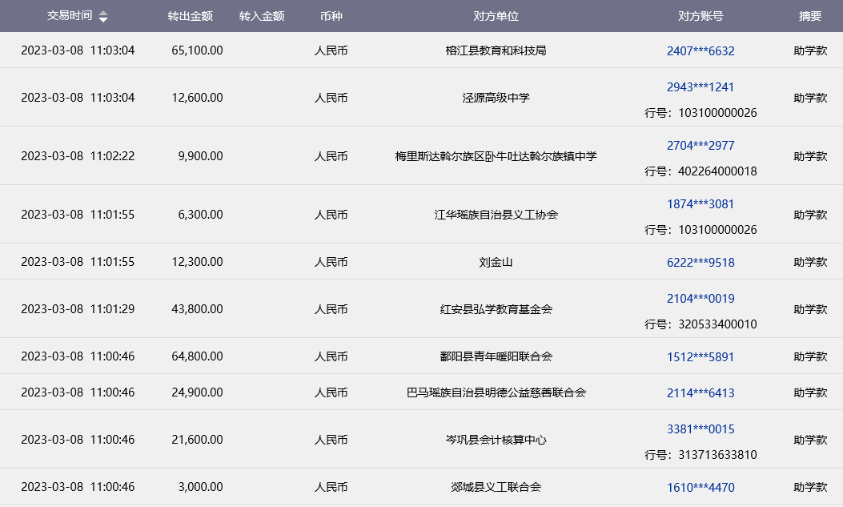Image resolution: width=843 pixels, height=507 pixels.
Task: Open account link 2114***6413
Action: click(x=700, y=392)
